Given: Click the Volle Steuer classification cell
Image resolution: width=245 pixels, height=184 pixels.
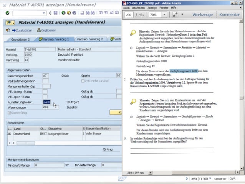Looking at the screenshot, I should 103,134.
